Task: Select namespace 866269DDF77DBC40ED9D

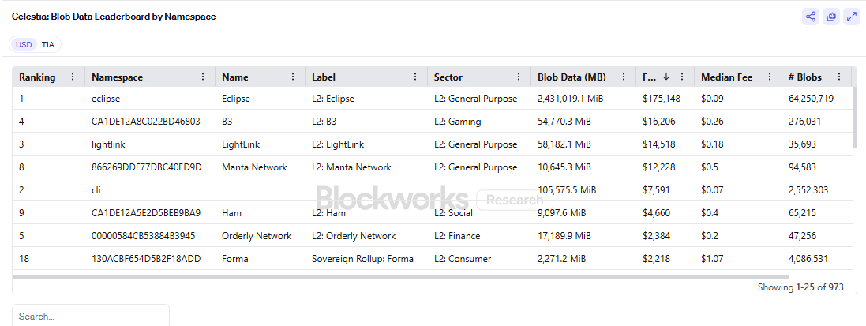Action: pyautogui.click(x=146, y=167)
